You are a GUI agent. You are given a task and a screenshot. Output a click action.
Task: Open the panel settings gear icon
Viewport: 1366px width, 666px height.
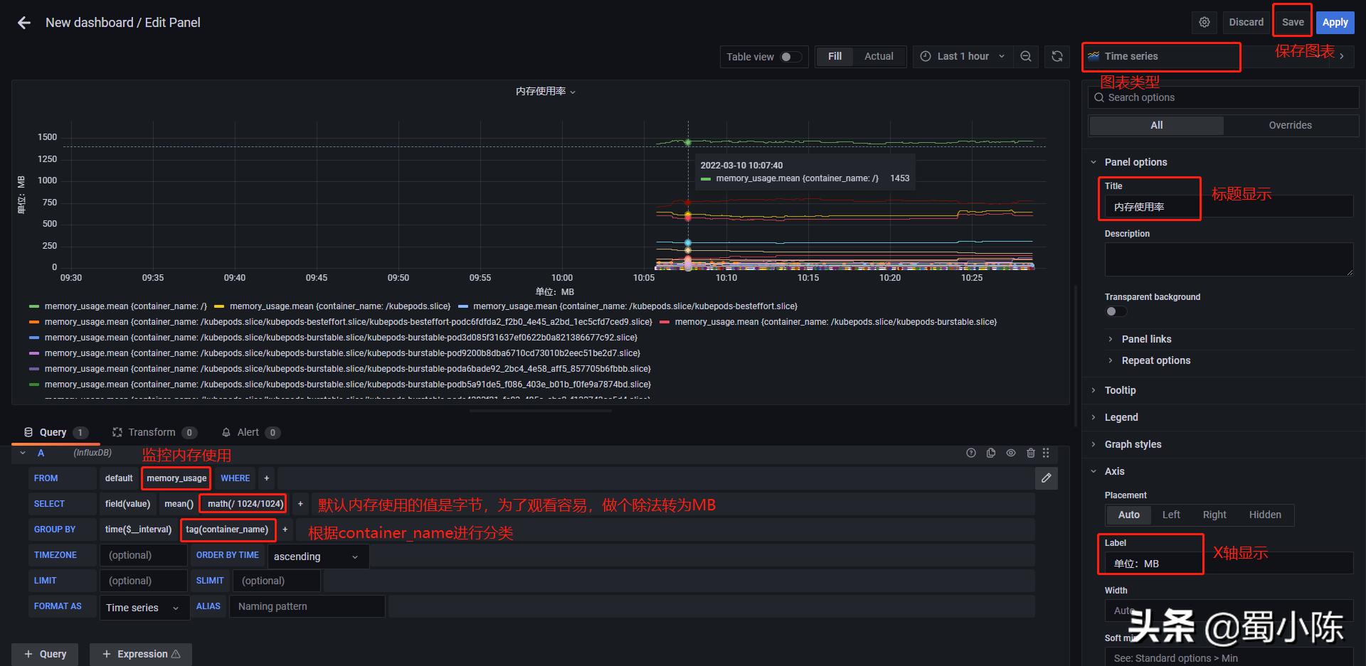1204,22
